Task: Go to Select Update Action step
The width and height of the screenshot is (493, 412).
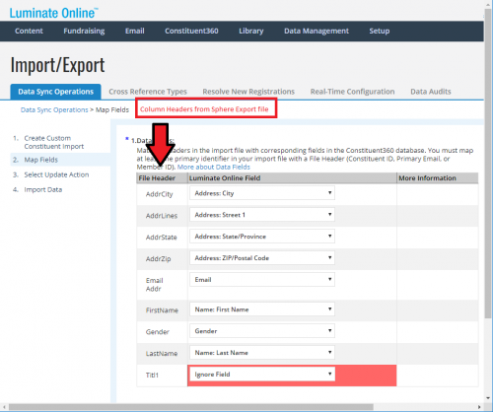Action: tap(56, 174)
